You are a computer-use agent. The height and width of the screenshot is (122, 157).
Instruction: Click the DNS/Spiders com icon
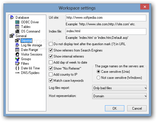[17, 73]
